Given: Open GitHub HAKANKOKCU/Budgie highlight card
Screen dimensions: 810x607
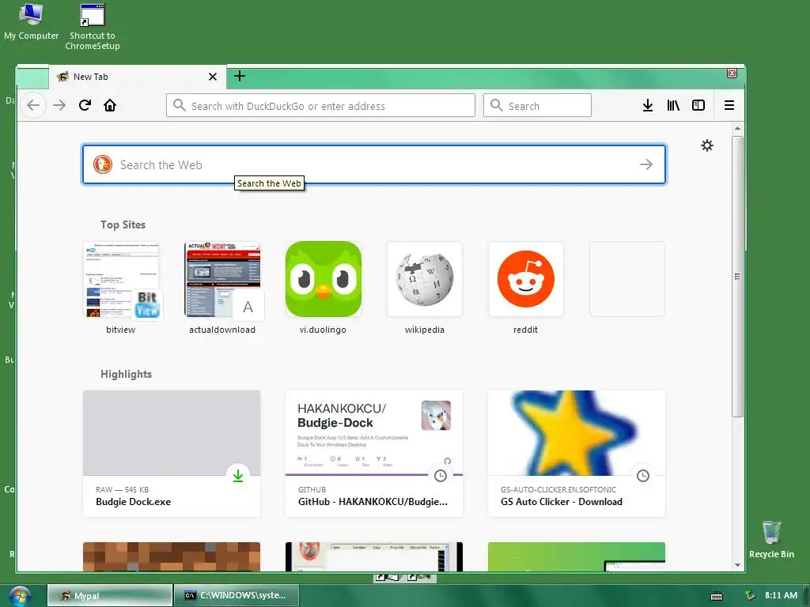Looking at the screenshot, I should point(374,453).
